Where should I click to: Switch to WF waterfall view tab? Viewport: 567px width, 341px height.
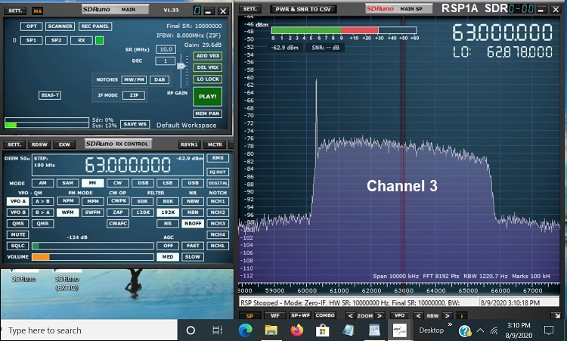point(275,315)
